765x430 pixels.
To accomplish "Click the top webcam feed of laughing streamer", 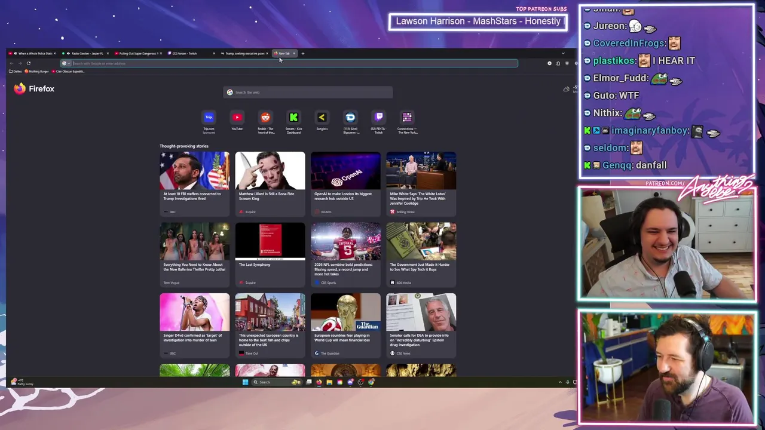I will coord(666,244).
